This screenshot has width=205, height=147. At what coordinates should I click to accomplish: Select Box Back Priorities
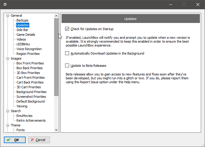click(29, 68)
